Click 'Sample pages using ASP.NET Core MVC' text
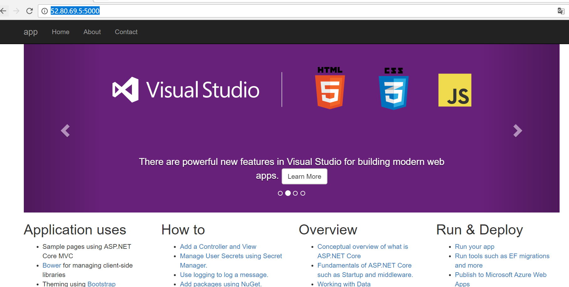569x287 pixels. pyautogui.click(x=87, y=251)
